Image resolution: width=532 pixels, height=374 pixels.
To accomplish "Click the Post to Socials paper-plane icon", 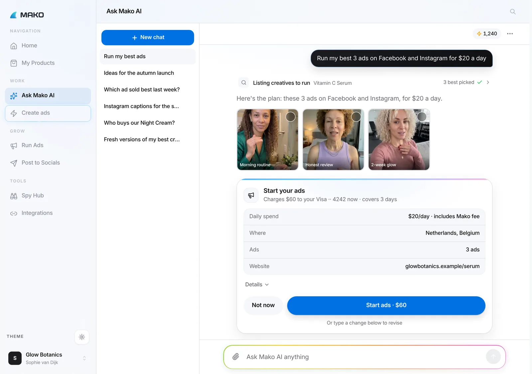I will pyautogui.click(x=14, y=163).
